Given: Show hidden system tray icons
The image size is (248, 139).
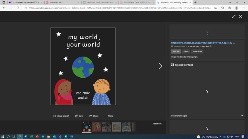Looking at the screenshot, I should 221,137.
